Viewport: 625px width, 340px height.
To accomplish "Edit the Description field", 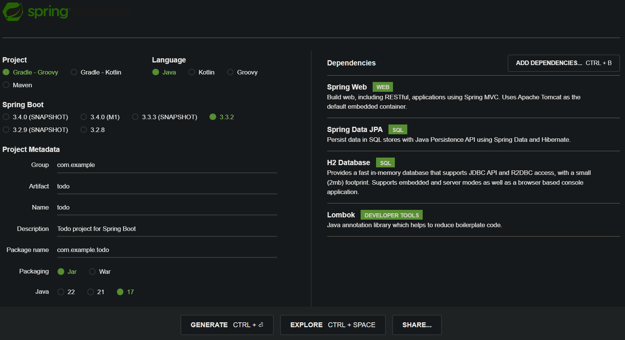I will pyautogui.click(x=167, y=229).
